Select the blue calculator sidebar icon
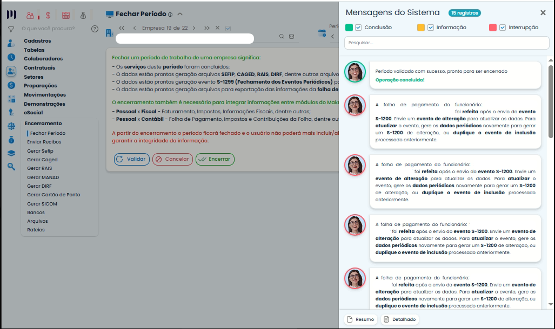 tap(11, 99)
